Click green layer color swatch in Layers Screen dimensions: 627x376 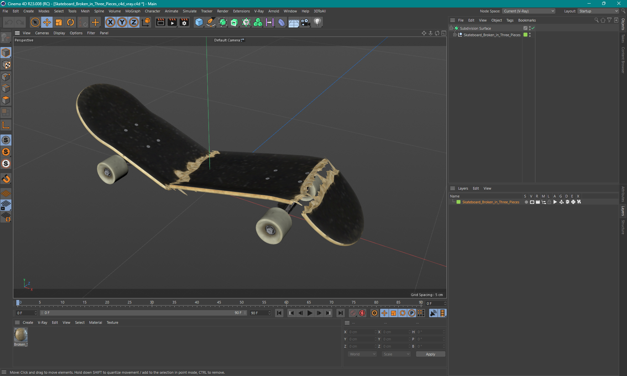click(x=458, y=202)
